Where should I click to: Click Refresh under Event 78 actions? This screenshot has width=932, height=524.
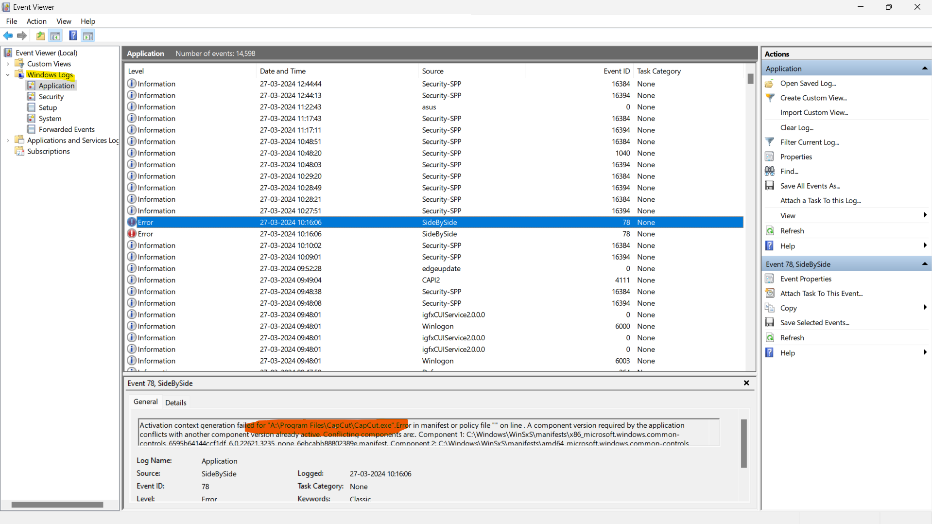click(x=792, y=337)
